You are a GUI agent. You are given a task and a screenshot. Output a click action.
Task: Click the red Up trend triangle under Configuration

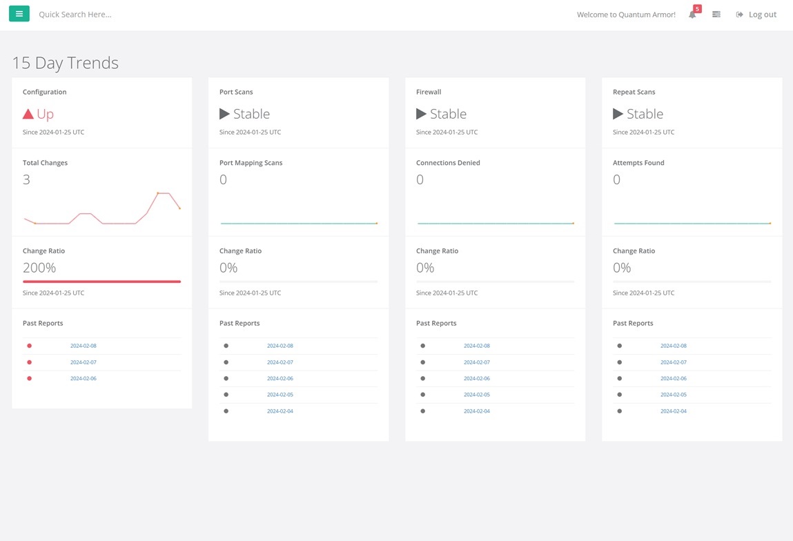coord(28,113)
